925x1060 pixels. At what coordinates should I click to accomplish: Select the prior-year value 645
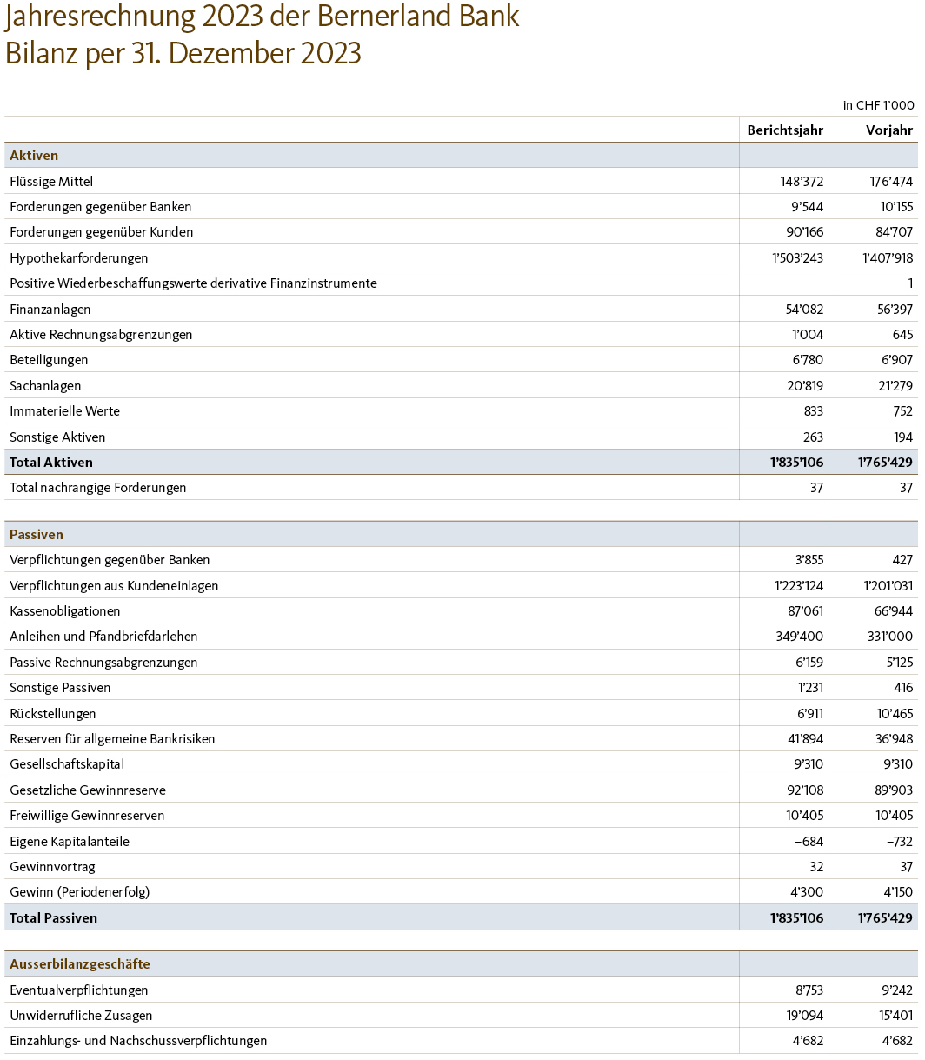pyautogui.click(x=902, y=335)
